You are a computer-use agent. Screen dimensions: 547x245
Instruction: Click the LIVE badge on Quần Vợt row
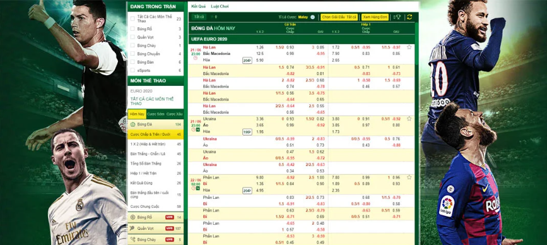pyautogui.click(x=170, y=228)
